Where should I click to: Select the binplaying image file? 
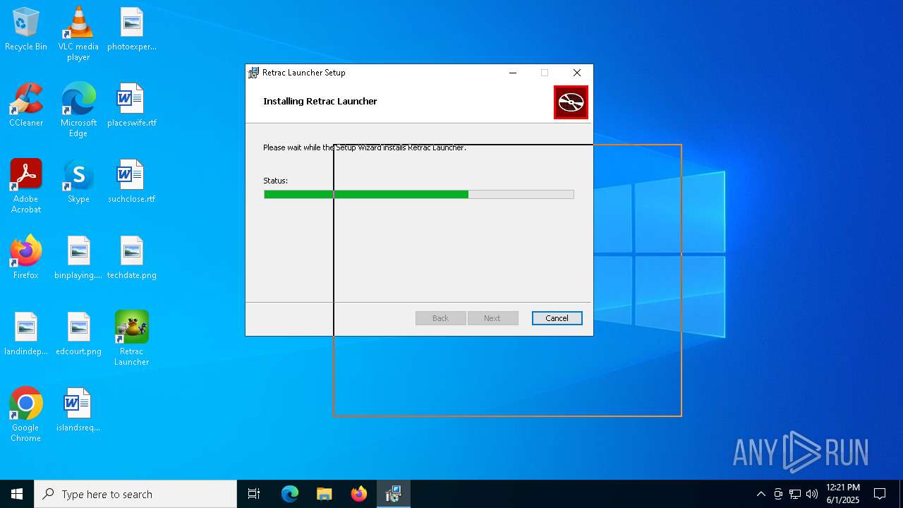tap(78, 258)
